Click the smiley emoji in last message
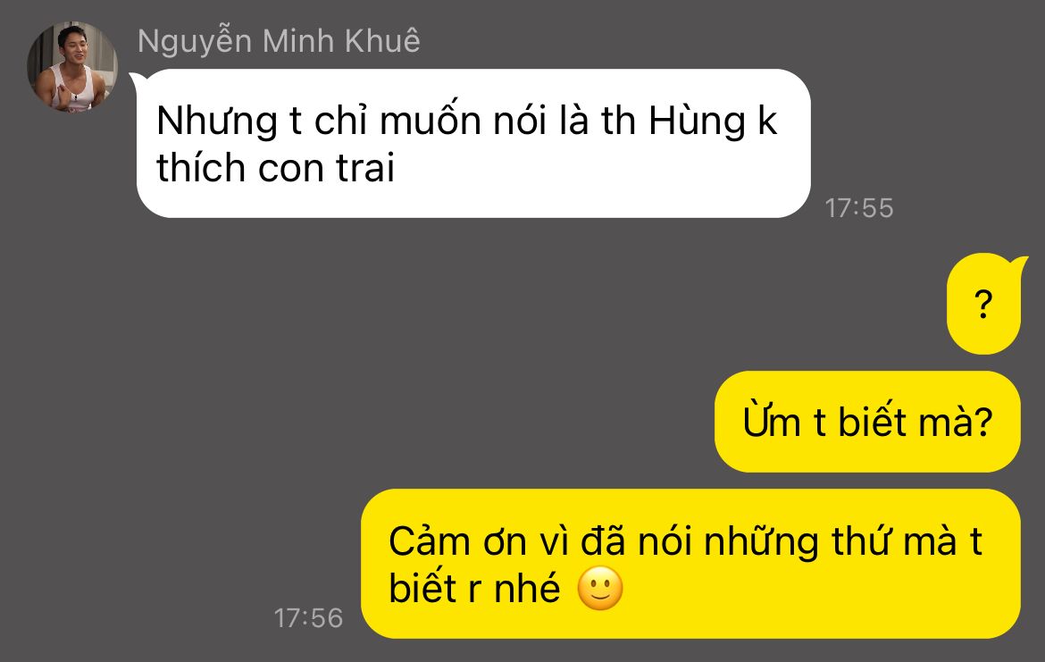The height and width of the screenshot is (662, 1045). [600, 589]
